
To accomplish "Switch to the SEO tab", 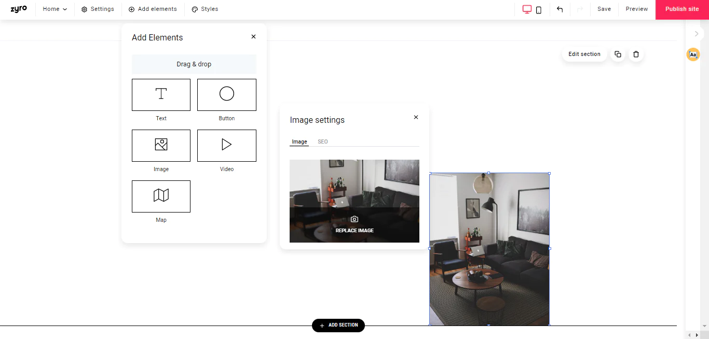I will coord(322,142).
